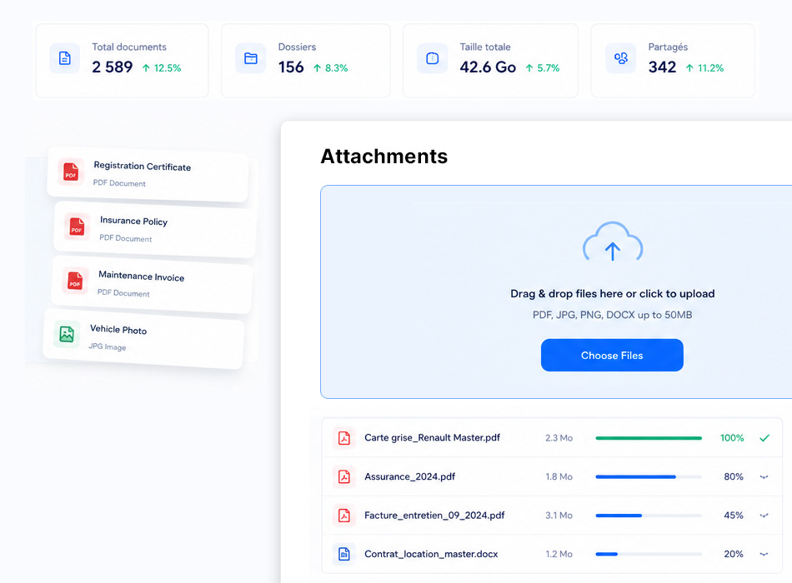792x583 pixels.
Task: Open the Maintenance Invoice document card
Action: (152, 284)
